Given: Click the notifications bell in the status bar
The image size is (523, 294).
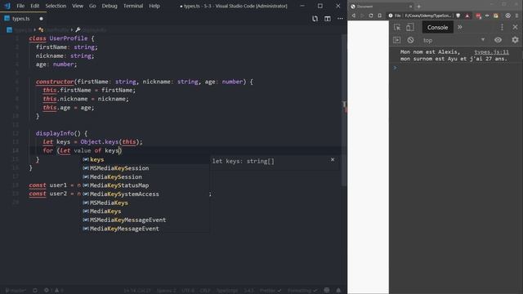Looking at the screenshot, I should [x=338, y=291].
